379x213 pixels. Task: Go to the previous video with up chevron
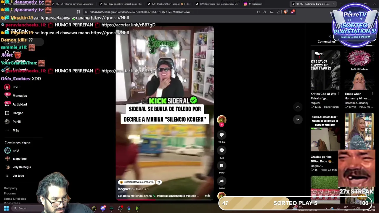[298, 107]
